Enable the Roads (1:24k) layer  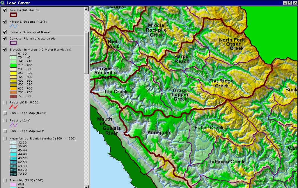[5, 121]
